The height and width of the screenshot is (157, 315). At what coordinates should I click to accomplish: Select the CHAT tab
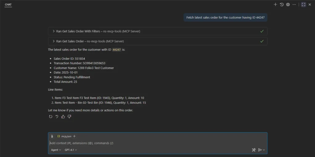(x=8, y=4)
